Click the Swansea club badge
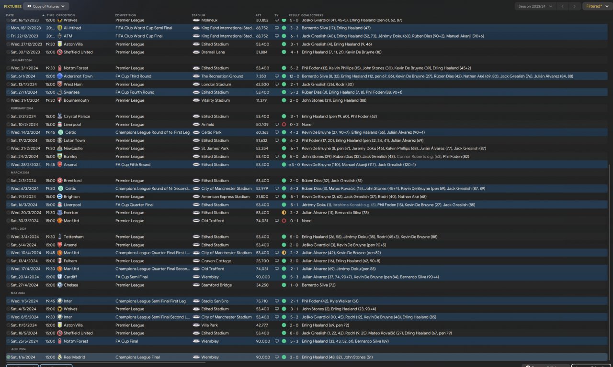This screenshot has width=613, height=367. tap(60, 92)
